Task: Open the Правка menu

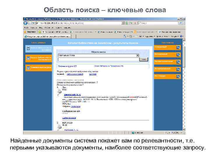Action: (34, 28)
